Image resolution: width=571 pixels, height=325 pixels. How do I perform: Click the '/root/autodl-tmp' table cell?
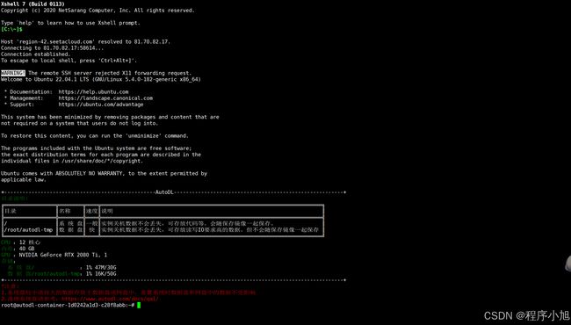pyautogui.click(x=28, y=229)
